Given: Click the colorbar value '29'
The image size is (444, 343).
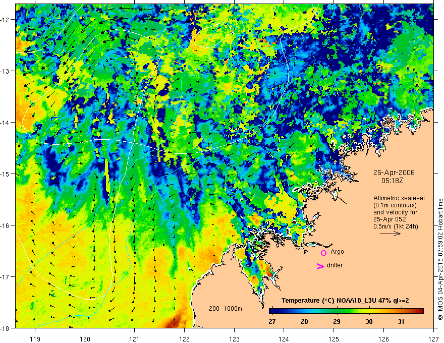Looking at the screenshot, I should 337,322.
